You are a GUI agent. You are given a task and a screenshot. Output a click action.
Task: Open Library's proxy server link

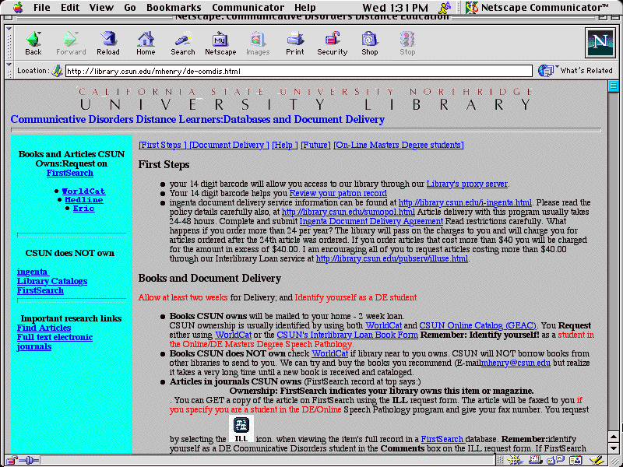(x=466, y=184)
